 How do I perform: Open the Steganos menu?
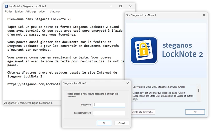[55, 12]
